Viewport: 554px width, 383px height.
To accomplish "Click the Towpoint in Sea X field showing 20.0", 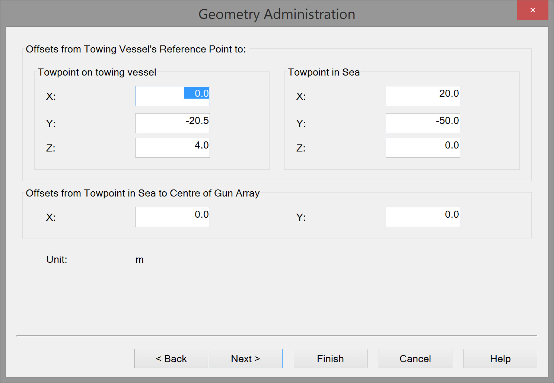I will click(x=423, y=96).
